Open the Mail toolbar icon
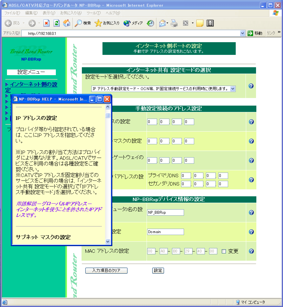 click(x=162, y=23)
